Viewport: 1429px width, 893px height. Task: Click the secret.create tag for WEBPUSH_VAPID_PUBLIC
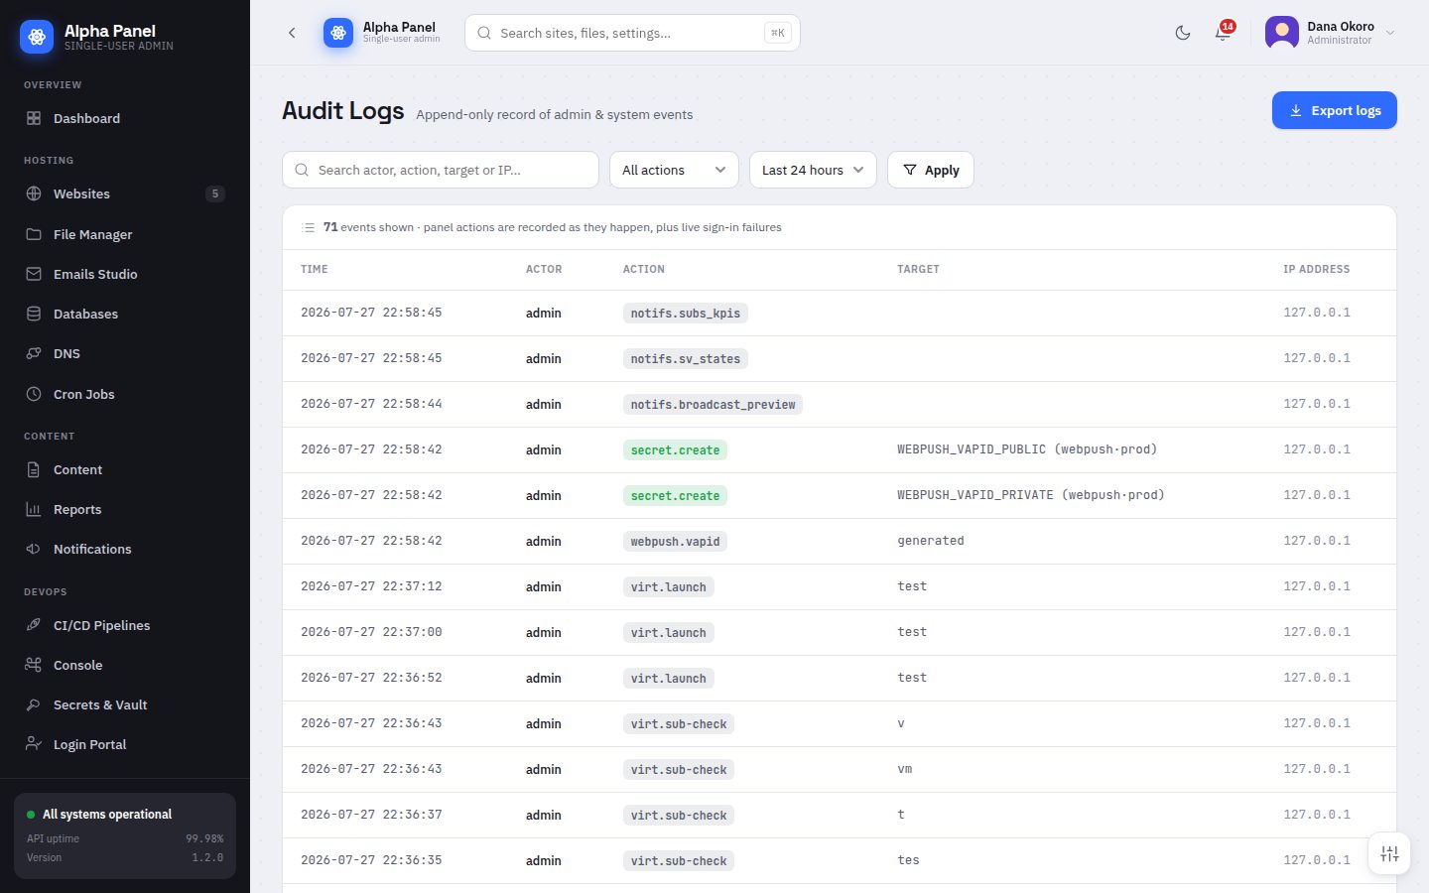[x=675, y=449]
